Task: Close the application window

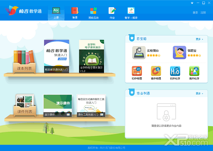Action: pyautogui.click(x=209, y=3)
